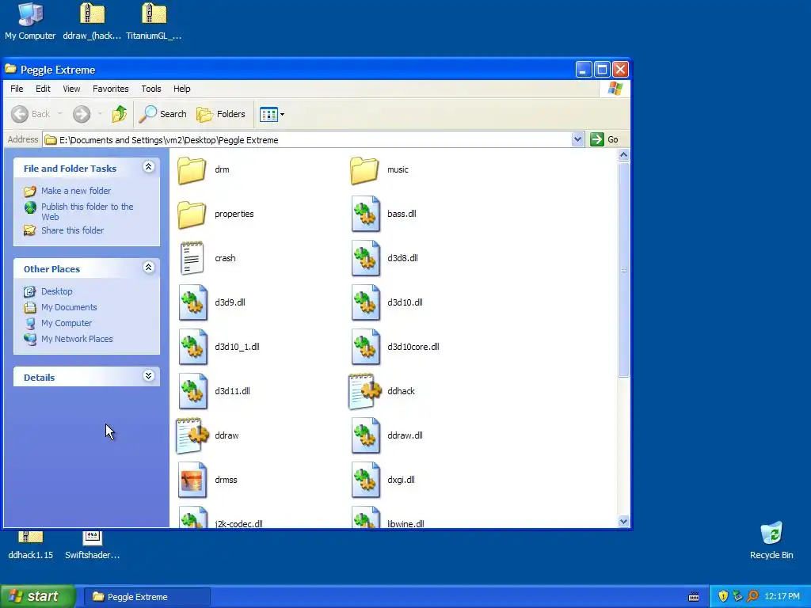
Task: Open the Help menu
Action: pos(181,89)
